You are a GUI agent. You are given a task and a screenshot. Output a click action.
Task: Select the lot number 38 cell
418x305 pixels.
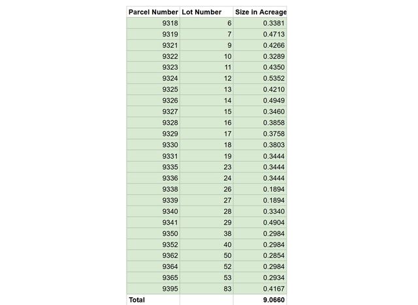pos(206,233)
